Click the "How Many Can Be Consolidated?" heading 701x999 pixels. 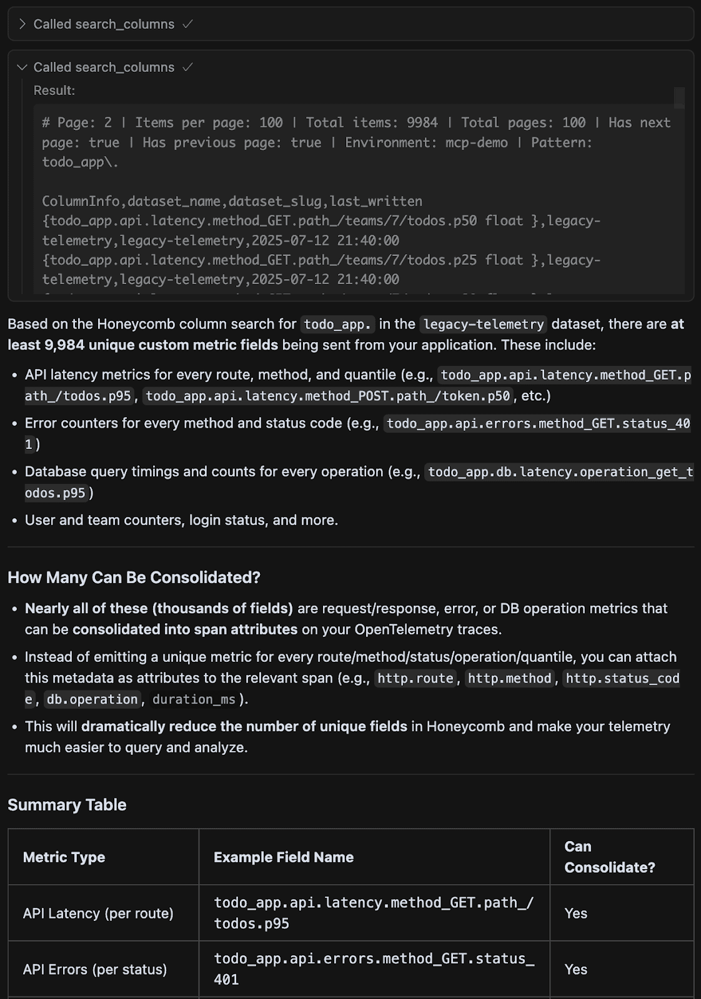(134, 578)
